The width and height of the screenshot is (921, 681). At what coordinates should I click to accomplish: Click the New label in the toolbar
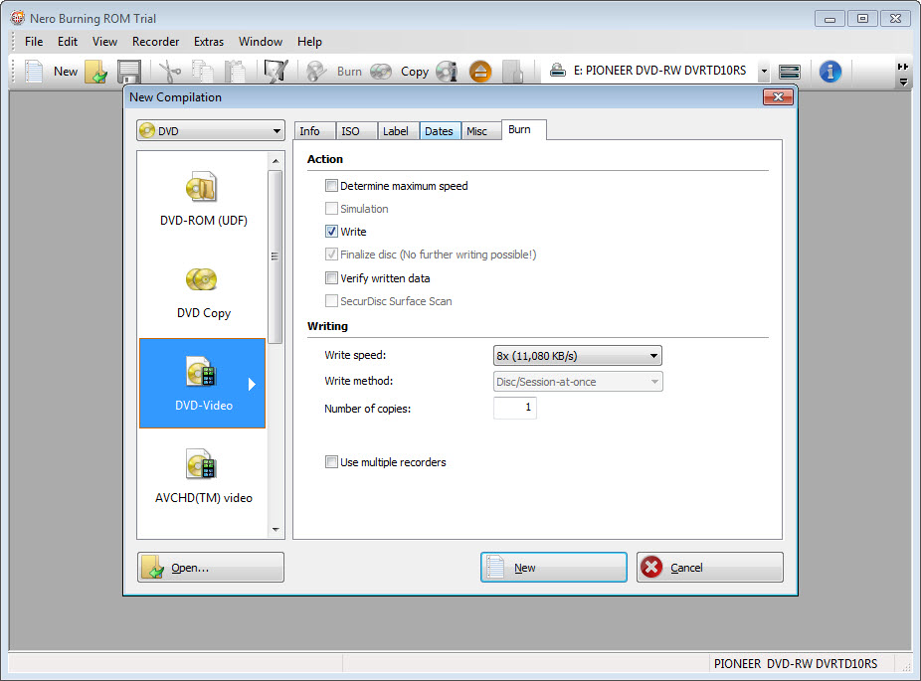[x=66, y=71]
